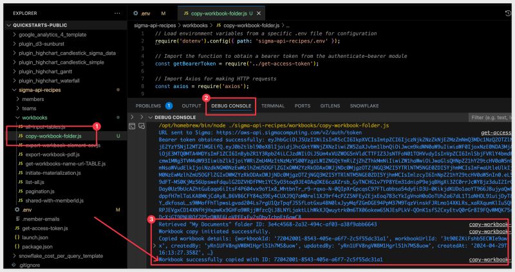This screenshot has height=272, width=515.
Task: Open copy-workbook source link beside successfully copied line
Action: (x=490, y=260)
